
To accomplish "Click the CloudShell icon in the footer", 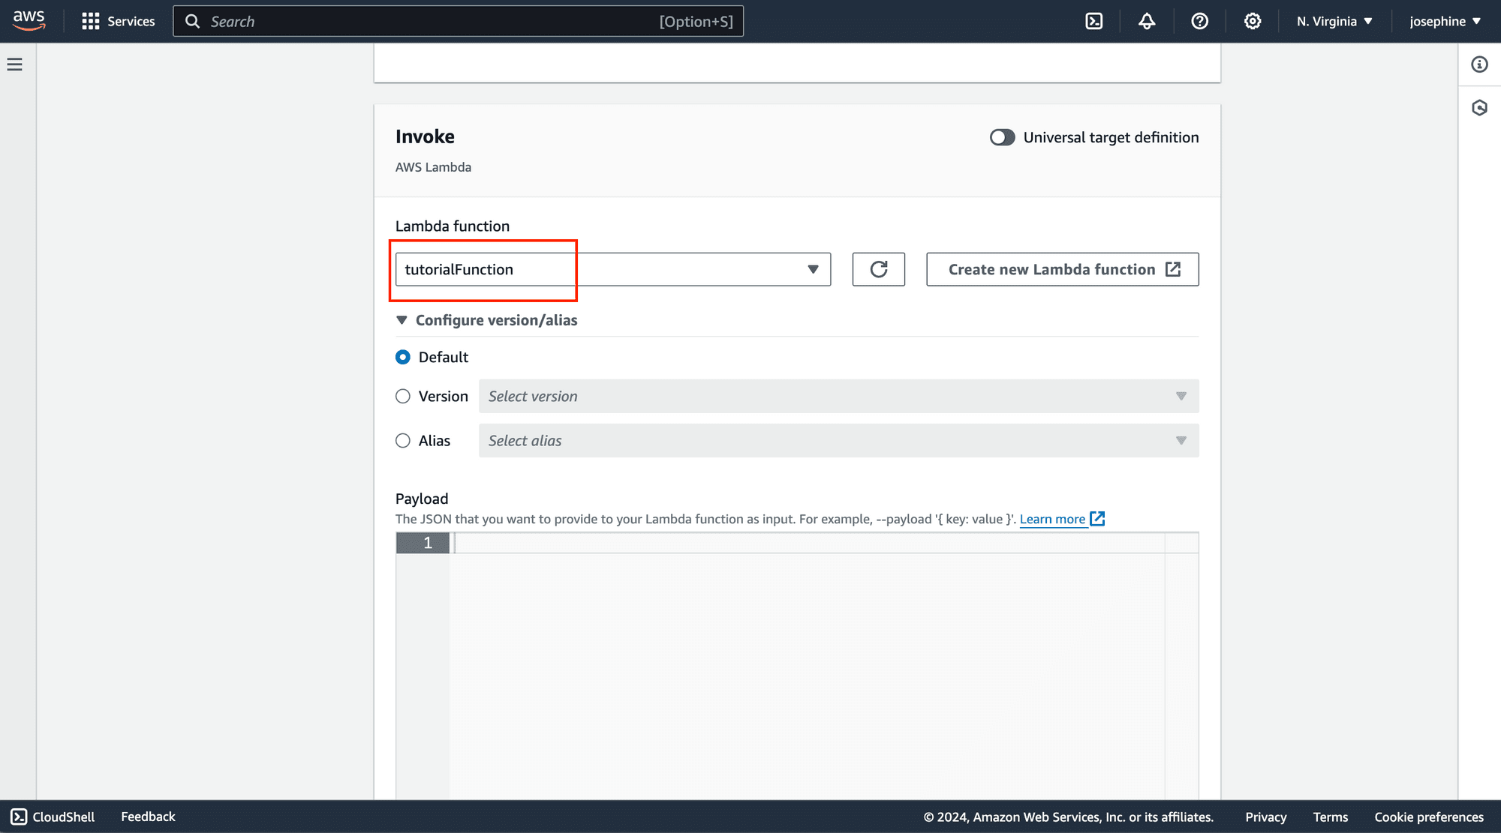I will click(x=19, y=817).
